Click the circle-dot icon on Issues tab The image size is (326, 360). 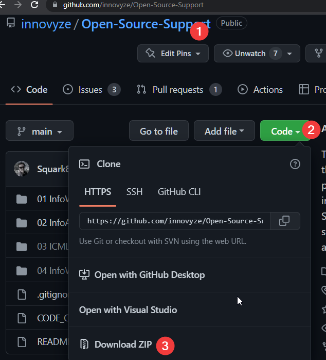(x=68, y=90)
